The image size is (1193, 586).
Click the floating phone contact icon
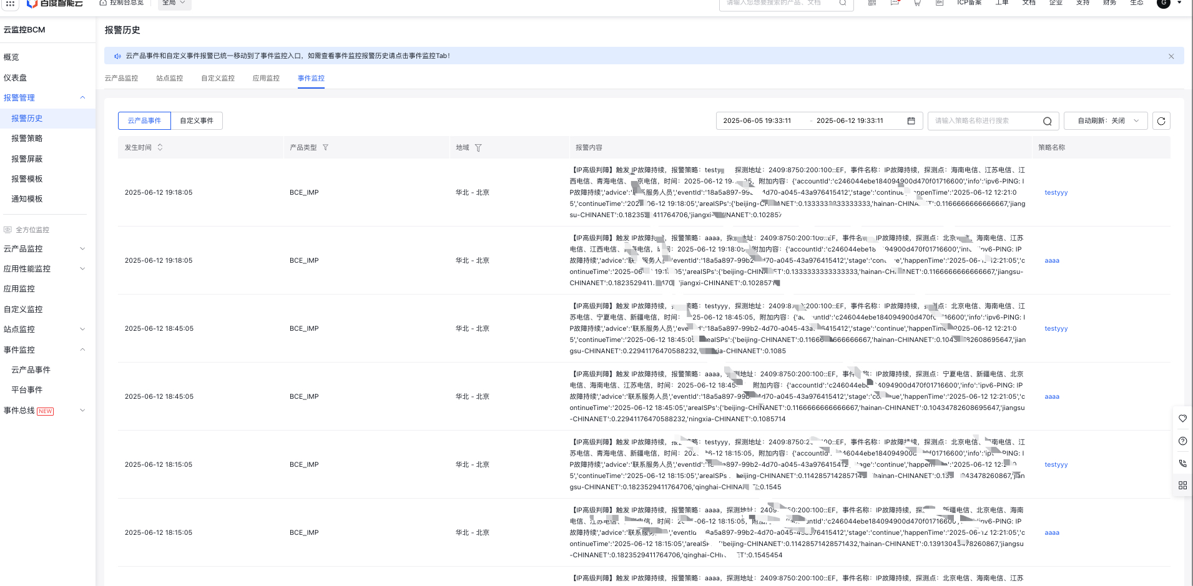pos(1182,464)
